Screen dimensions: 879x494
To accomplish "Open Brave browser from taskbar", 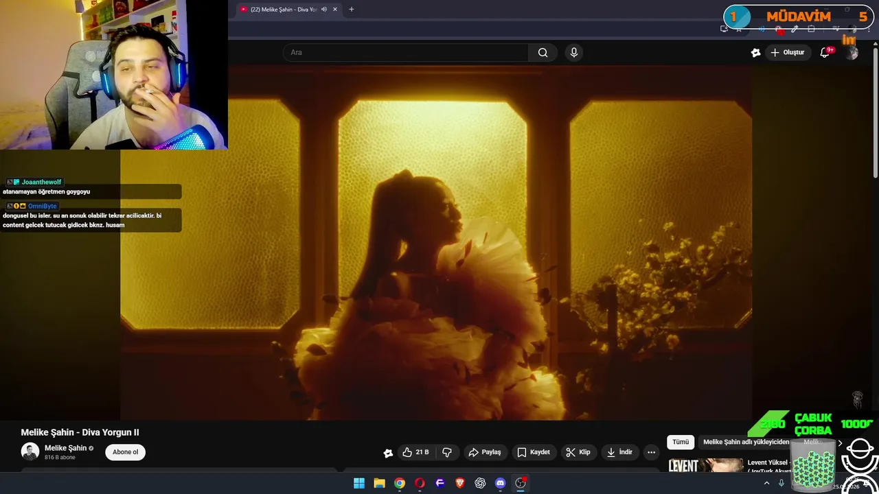I will (460, 483).
